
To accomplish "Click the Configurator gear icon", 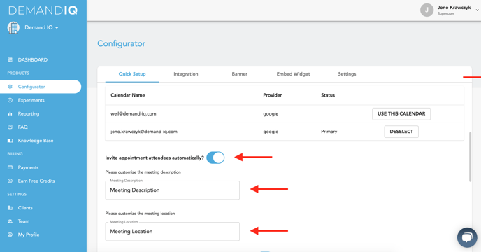I will pyautogui.click(x=10, y=87).
